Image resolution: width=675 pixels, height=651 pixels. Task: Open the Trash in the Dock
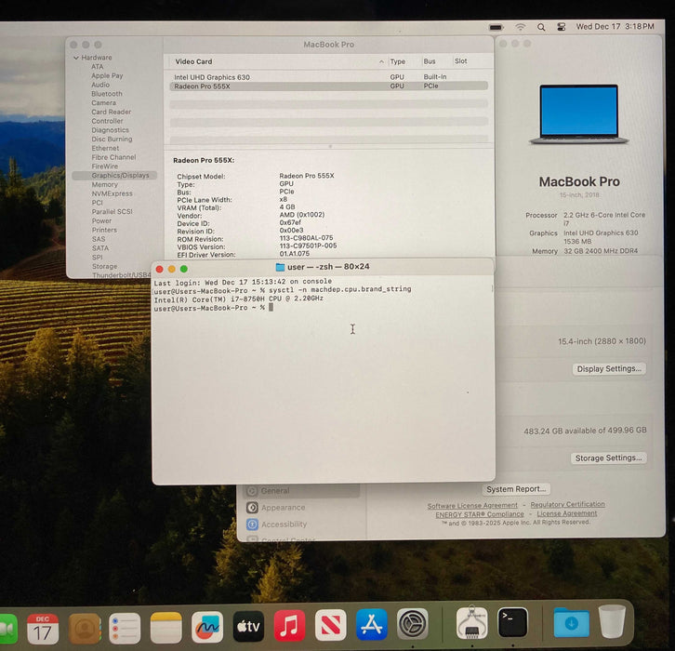point(612,621)
